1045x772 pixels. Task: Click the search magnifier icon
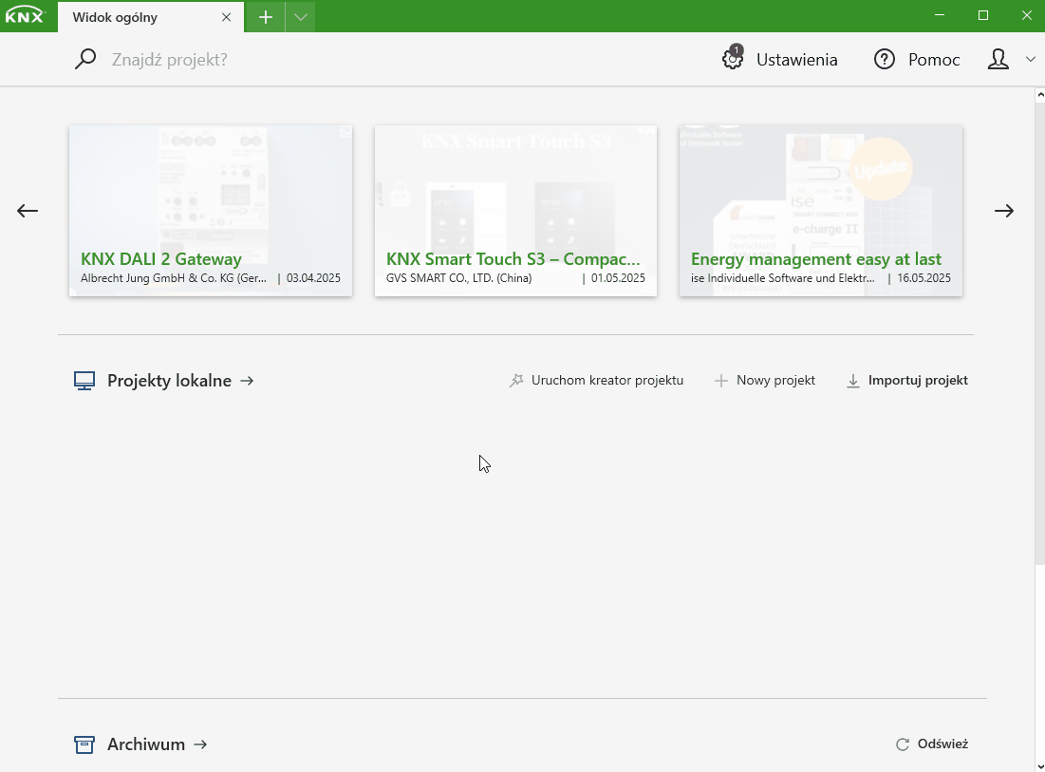85,59
